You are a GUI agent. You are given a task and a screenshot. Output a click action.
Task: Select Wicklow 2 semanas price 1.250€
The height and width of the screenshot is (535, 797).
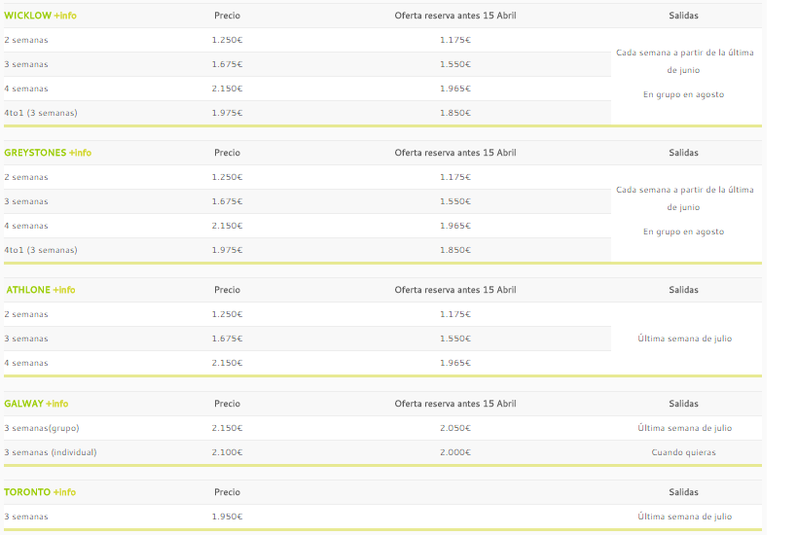(227, 40)
